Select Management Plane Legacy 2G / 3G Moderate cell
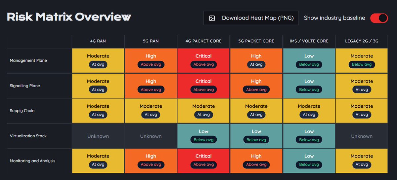397x180 pixels. 362,60
